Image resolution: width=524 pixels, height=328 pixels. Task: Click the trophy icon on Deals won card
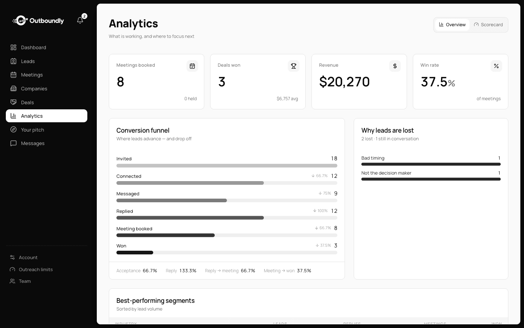coord(294,66)
